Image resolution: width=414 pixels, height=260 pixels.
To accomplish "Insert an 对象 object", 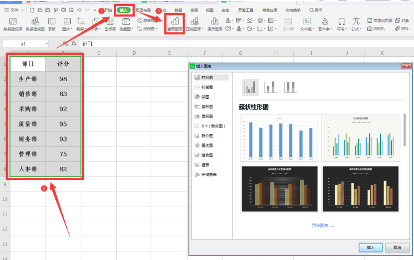I will click(402, 20).
